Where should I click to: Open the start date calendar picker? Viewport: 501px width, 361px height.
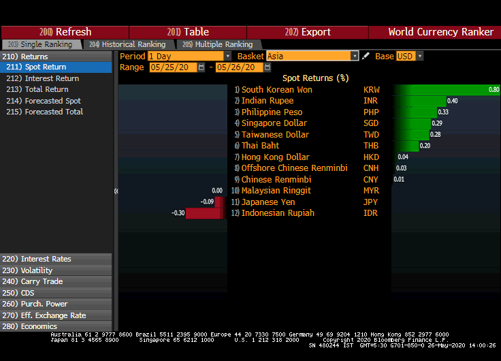(x=201, y=67)
